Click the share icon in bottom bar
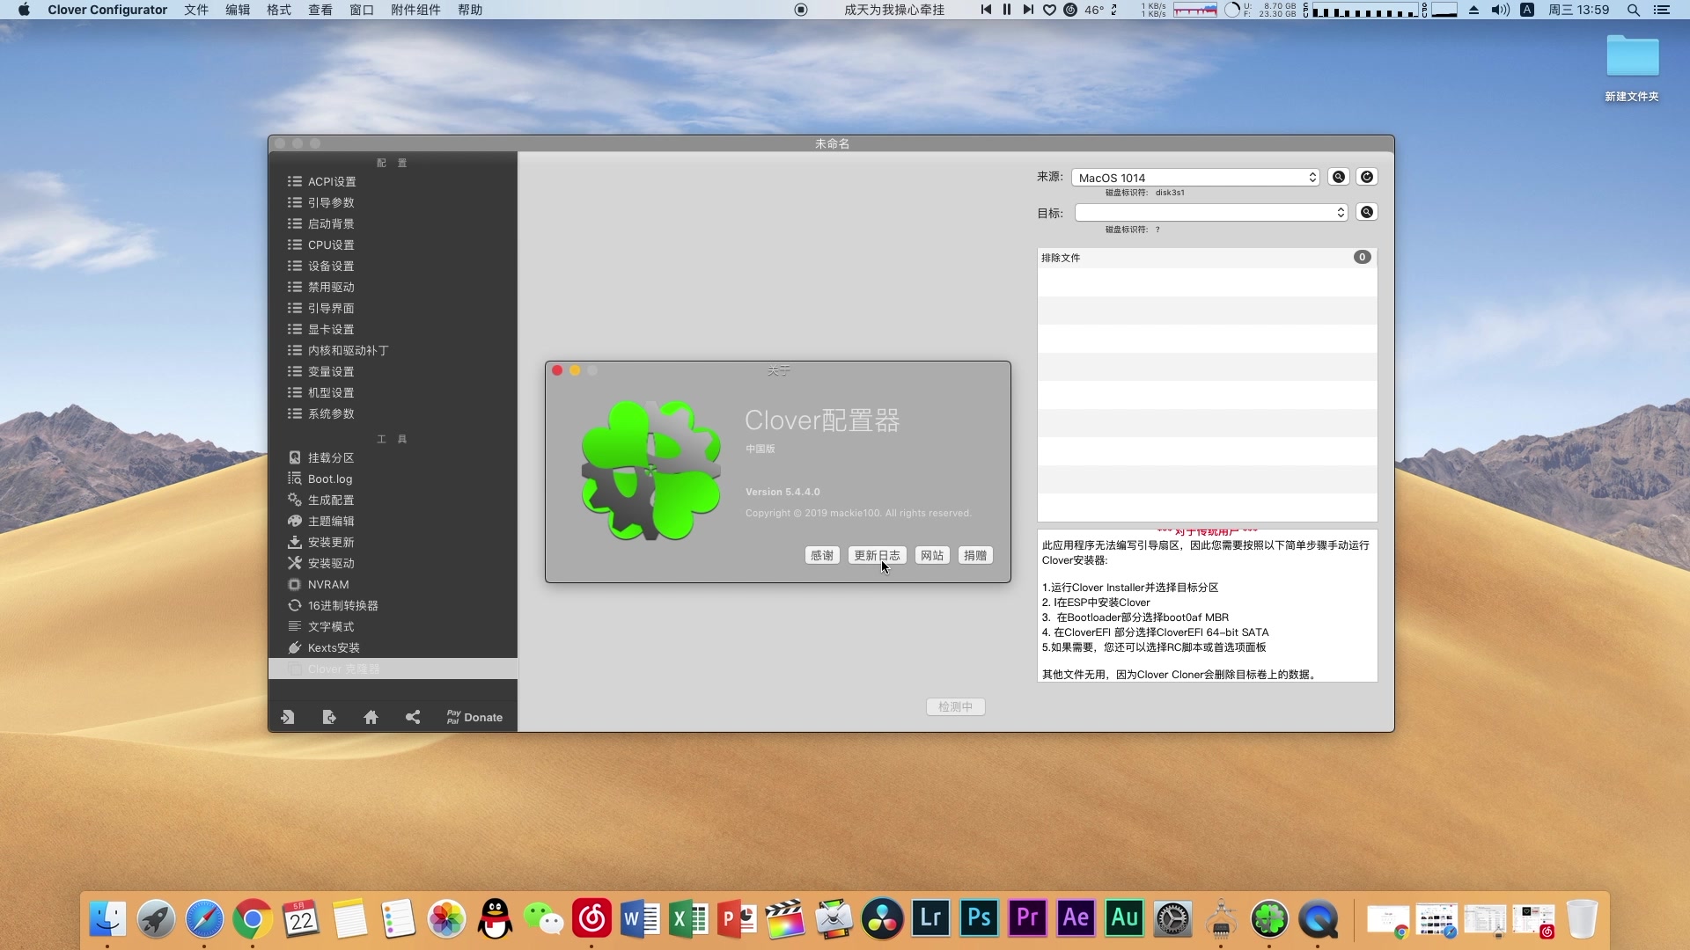Screen dimensions: 1690x950 [413, 717]
